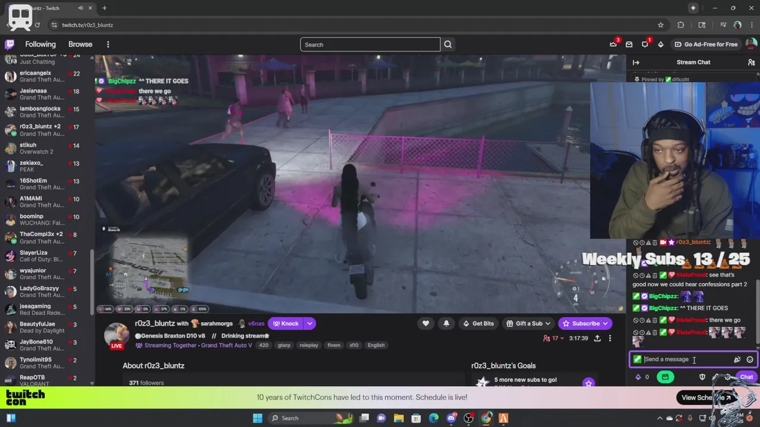760x427 pixels.
Task: Expand the Knock button dropdown arrow
Action: (309, 323)
